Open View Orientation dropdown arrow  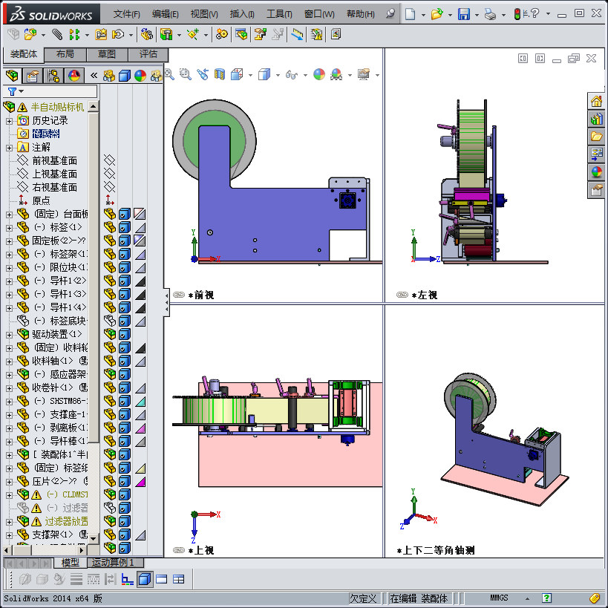[250, 75]
